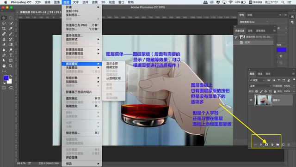The image size is (296, 167).
Task: Toggle adjustment layer filter
Action: pyautogui.click(x=274, y=80)
